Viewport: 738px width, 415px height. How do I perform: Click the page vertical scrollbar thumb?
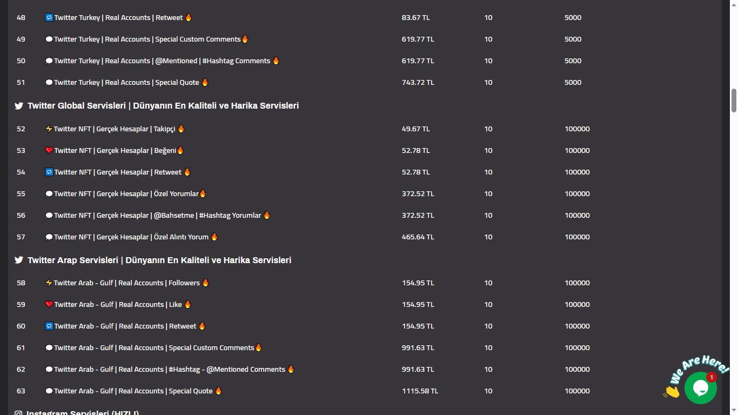click(734, 101)
